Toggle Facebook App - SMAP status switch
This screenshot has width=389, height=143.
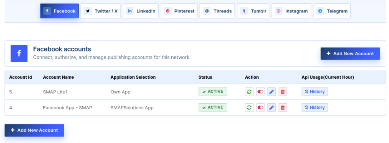tap(261, 107)
